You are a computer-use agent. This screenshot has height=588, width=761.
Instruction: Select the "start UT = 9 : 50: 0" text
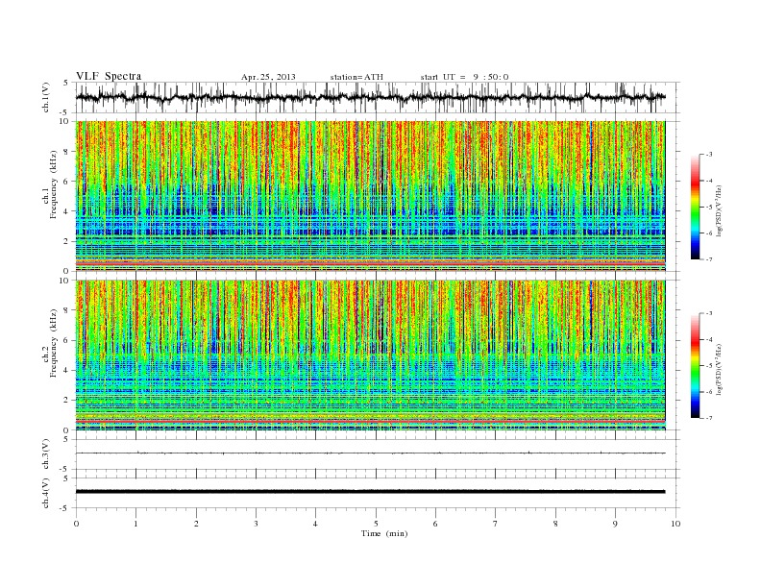click(x=464, y=77)
